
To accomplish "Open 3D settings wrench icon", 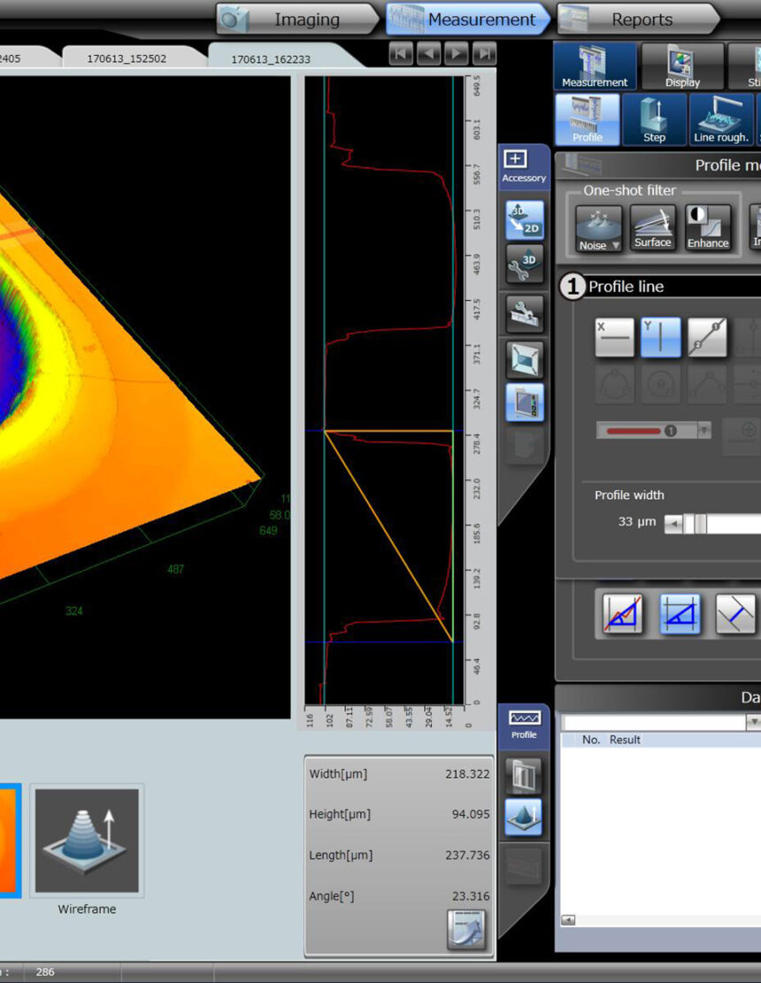I will point(525,264).
